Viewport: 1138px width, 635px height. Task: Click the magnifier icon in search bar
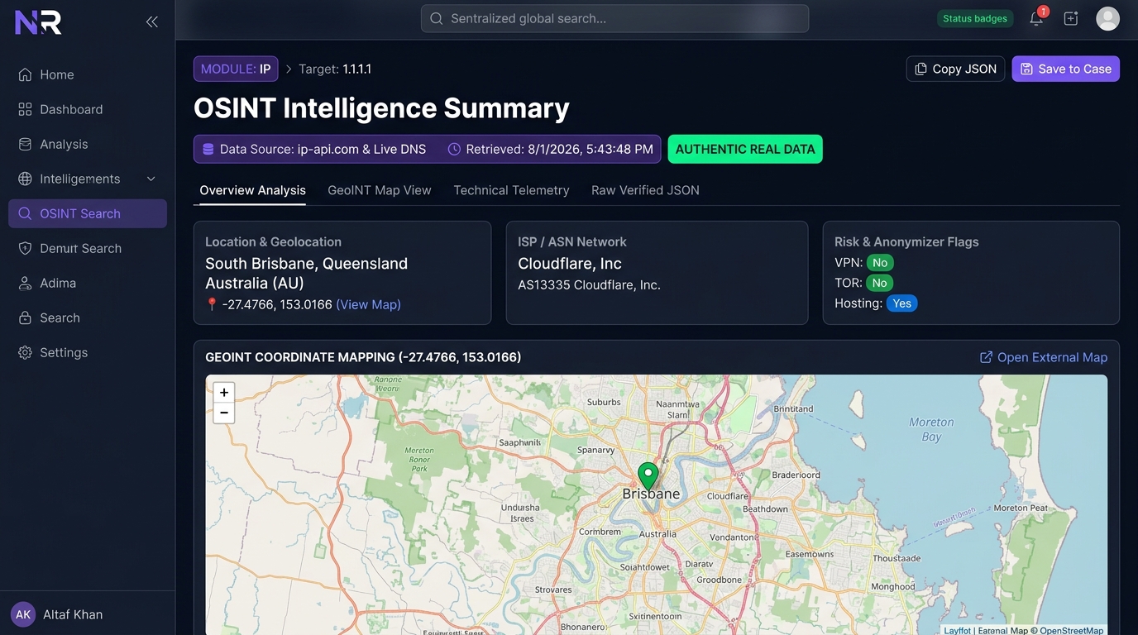click(x=436, y=18)
